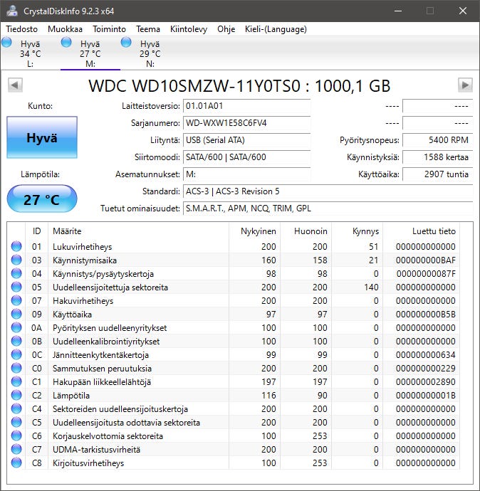Switch to drive M: tab

pos(90,53)
